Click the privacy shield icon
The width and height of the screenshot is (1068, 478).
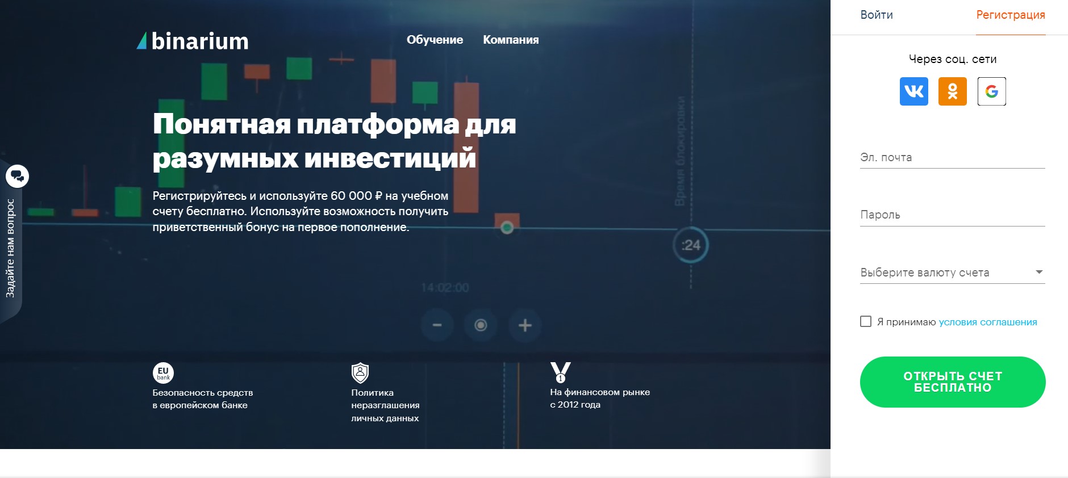click(360, 373)
